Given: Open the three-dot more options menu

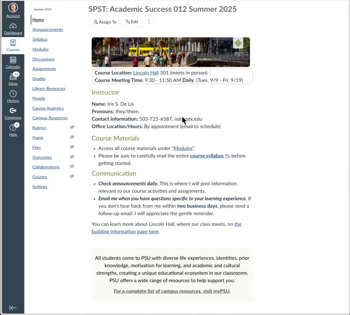Looking at the screenshot, I should [149, 22].
